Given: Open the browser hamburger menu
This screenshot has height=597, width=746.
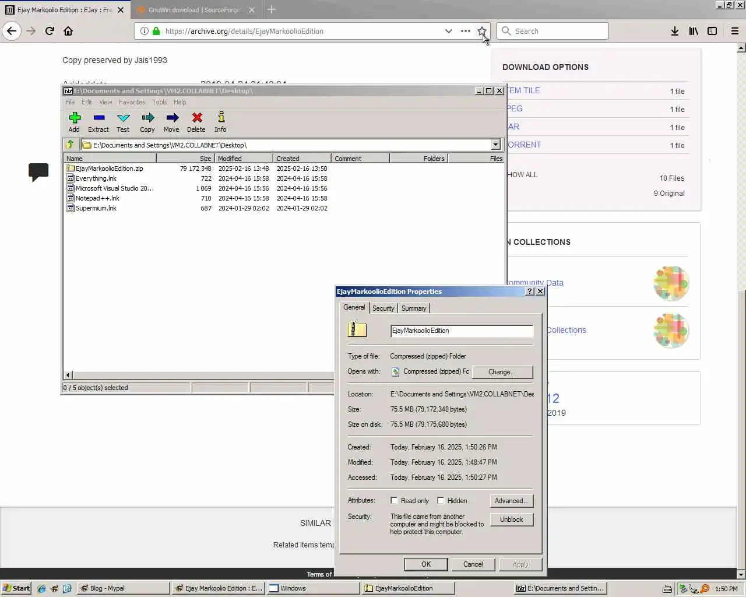Looking at the screenshot, I should [734, 31].
